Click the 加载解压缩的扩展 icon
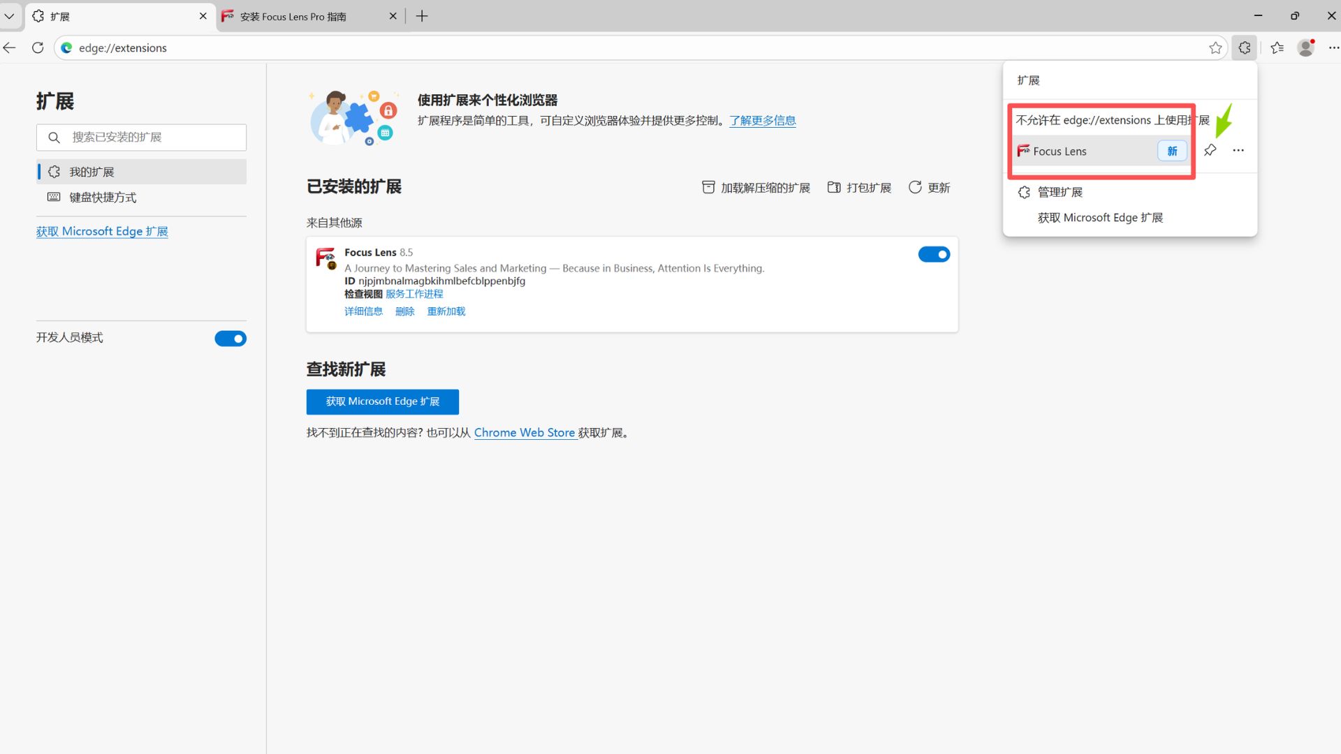 (708, 187)
